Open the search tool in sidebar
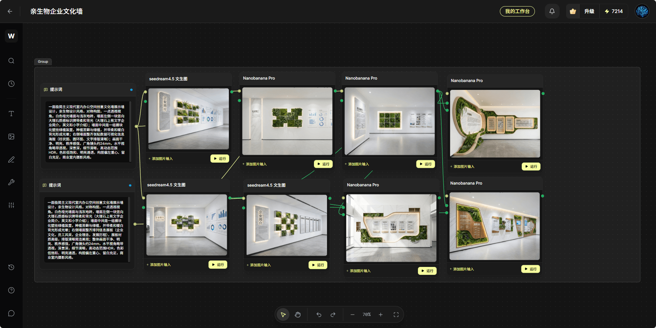The height and width of the screenshot is (328, 656). (11, 61)
